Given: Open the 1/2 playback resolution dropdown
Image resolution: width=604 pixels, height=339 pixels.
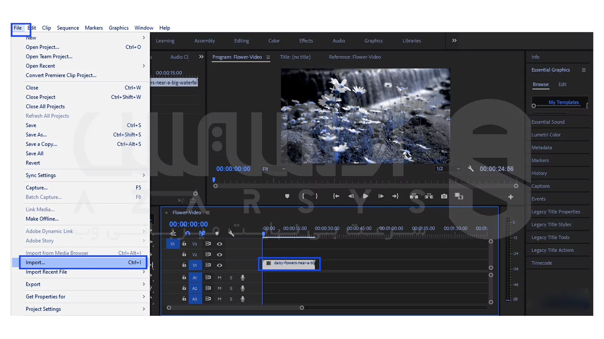Looking at the screenshot, I should click(x=448, y=169).
